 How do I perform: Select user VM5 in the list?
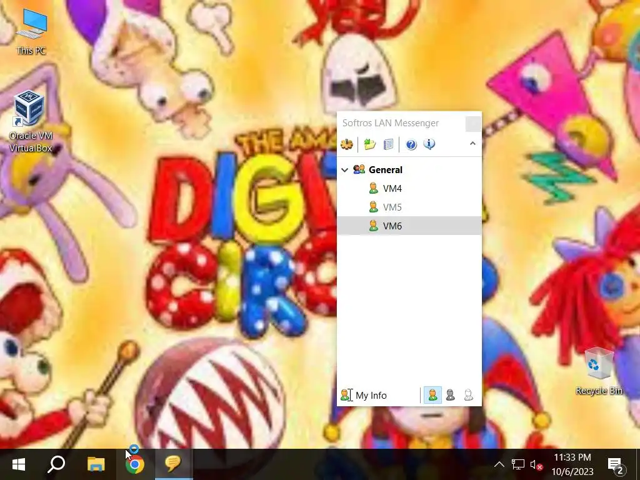409,207
